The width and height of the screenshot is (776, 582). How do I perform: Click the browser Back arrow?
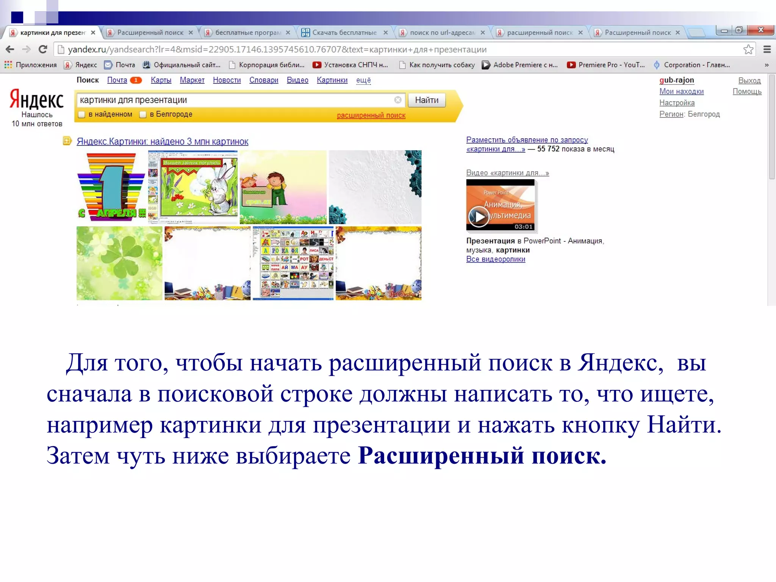tap(10, 49)
